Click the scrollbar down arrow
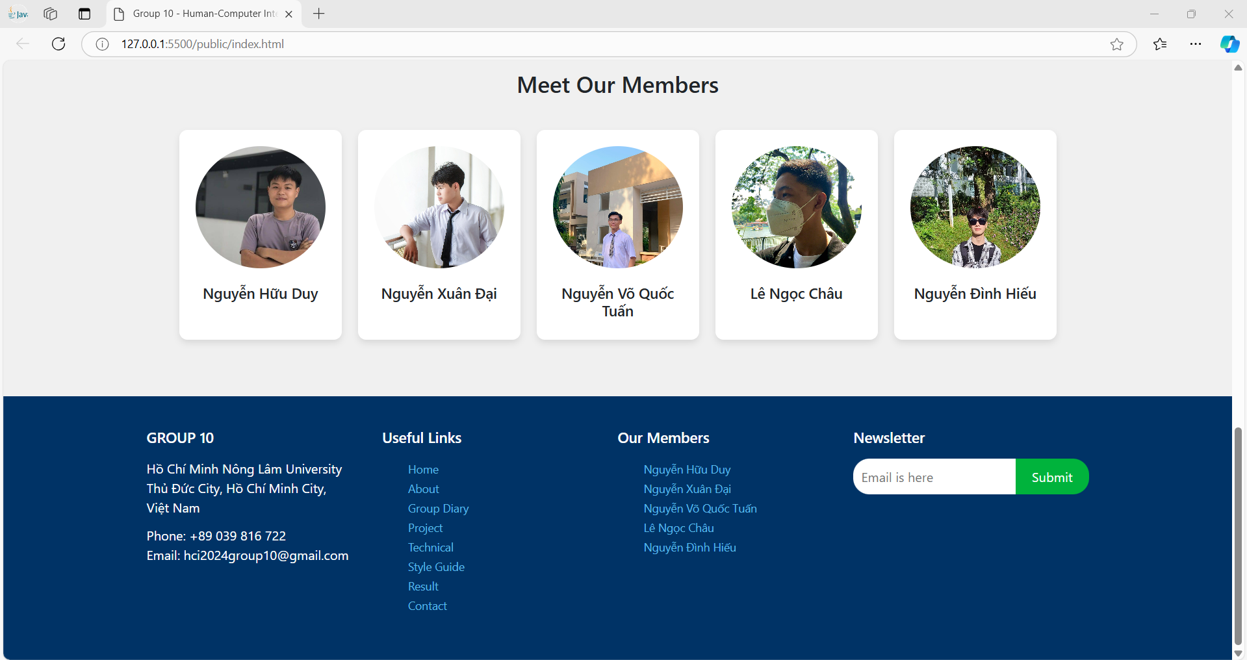Image resolution: width=1247 pixels, height=660 pixels. click(x=1239, y=654)
